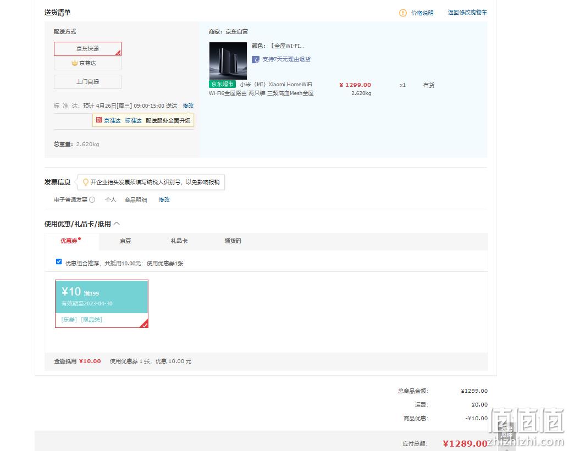Click the red 京准达 badge icon
Screen dimensions: 569x451
99,120
